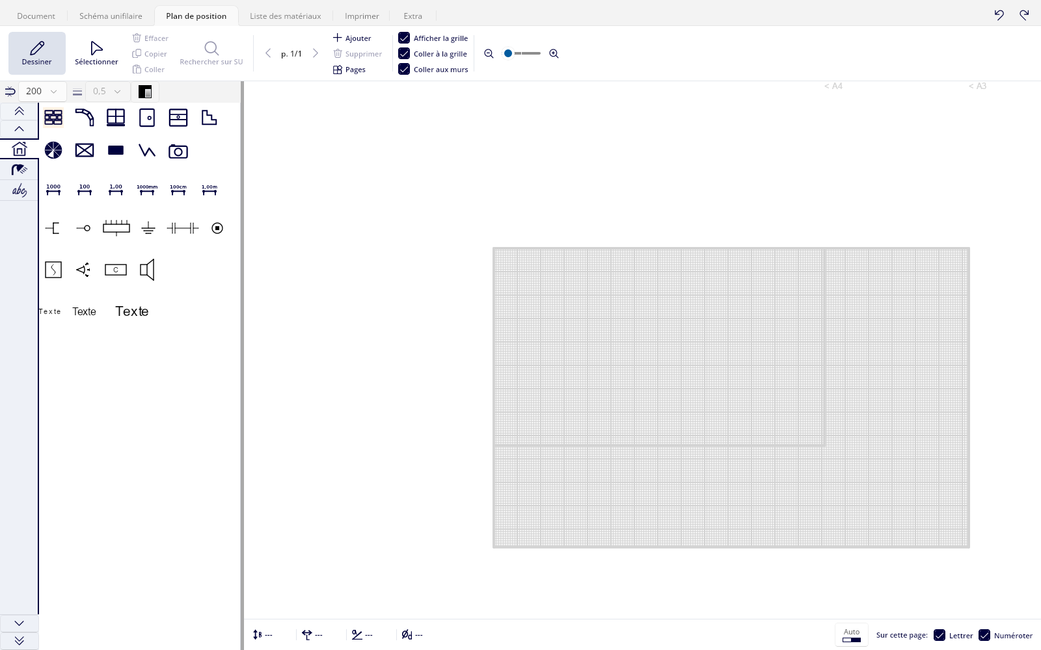Open the Pages overview button
Screen dimensions: 1041x650
point(349,70)
